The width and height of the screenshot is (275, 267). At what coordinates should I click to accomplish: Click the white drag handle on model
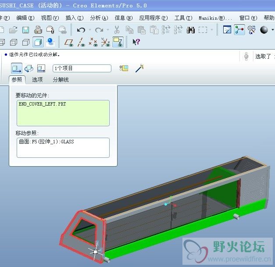pos(95,252)
